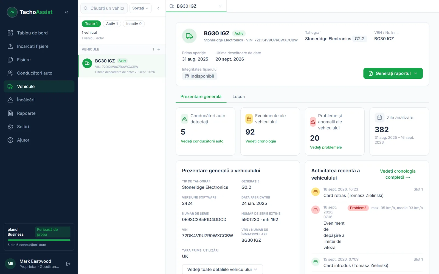Viewport: 439px width, 274px height.
Task: Open the Sortați dropdown
Action: coord(140,8)
